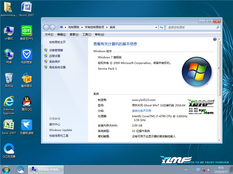Open QQ浏览器 desktop icon
The image size is (233, 174).
(9, 151)
